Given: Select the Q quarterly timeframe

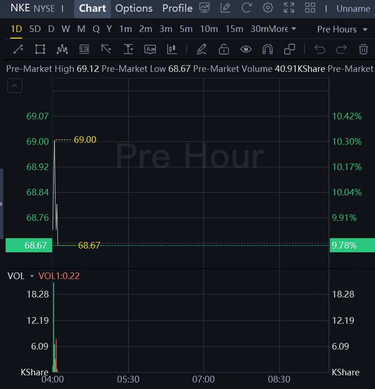Looking at the screenshot, I should coord(96,29).
